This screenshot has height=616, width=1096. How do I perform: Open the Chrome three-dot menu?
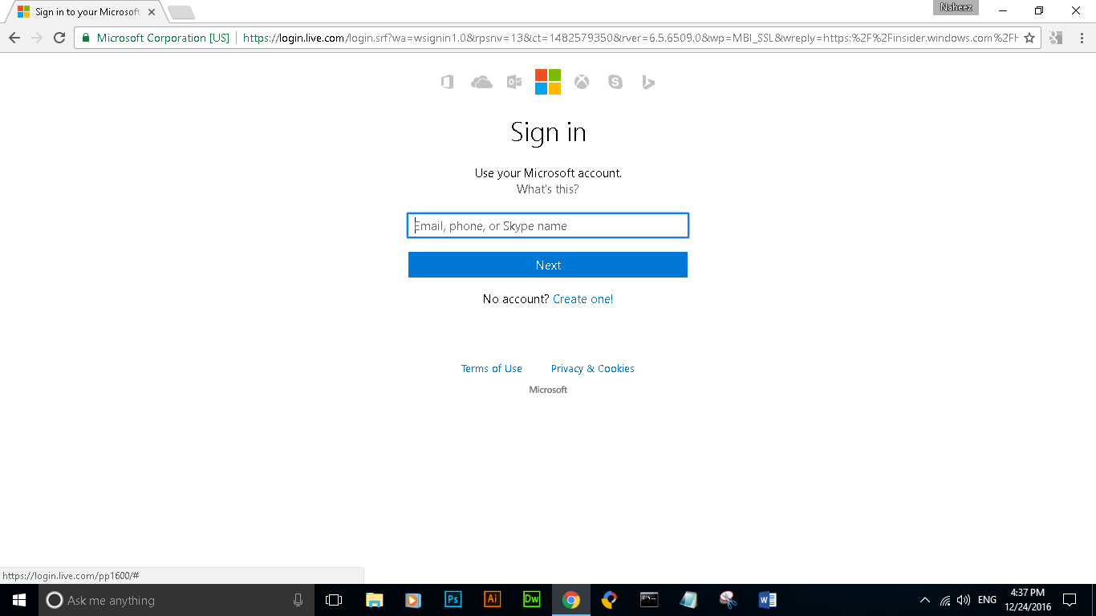[x=1080, y=38]
